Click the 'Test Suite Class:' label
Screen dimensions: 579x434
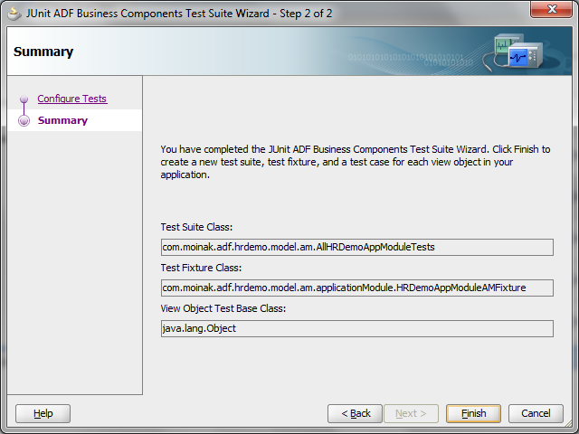196,227
